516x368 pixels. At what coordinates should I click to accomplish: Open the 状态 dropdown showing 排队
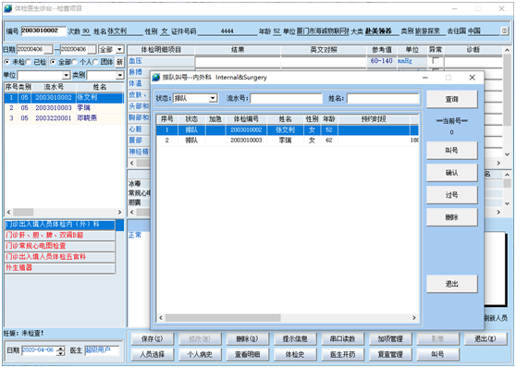point(213,98)
